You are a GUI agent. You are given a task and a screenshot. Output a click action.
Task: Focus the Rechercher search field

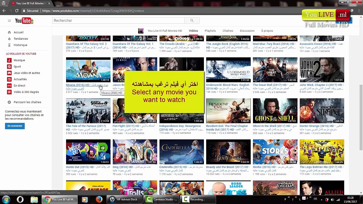point(118,20)
